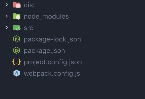Click the blue webpack cube icon
The height and width of the screenshot is (99, 145).
tap(17, 73)
